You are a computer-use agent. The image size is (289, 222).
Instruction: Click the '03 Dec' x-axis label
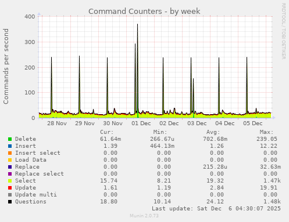point(197,123)
